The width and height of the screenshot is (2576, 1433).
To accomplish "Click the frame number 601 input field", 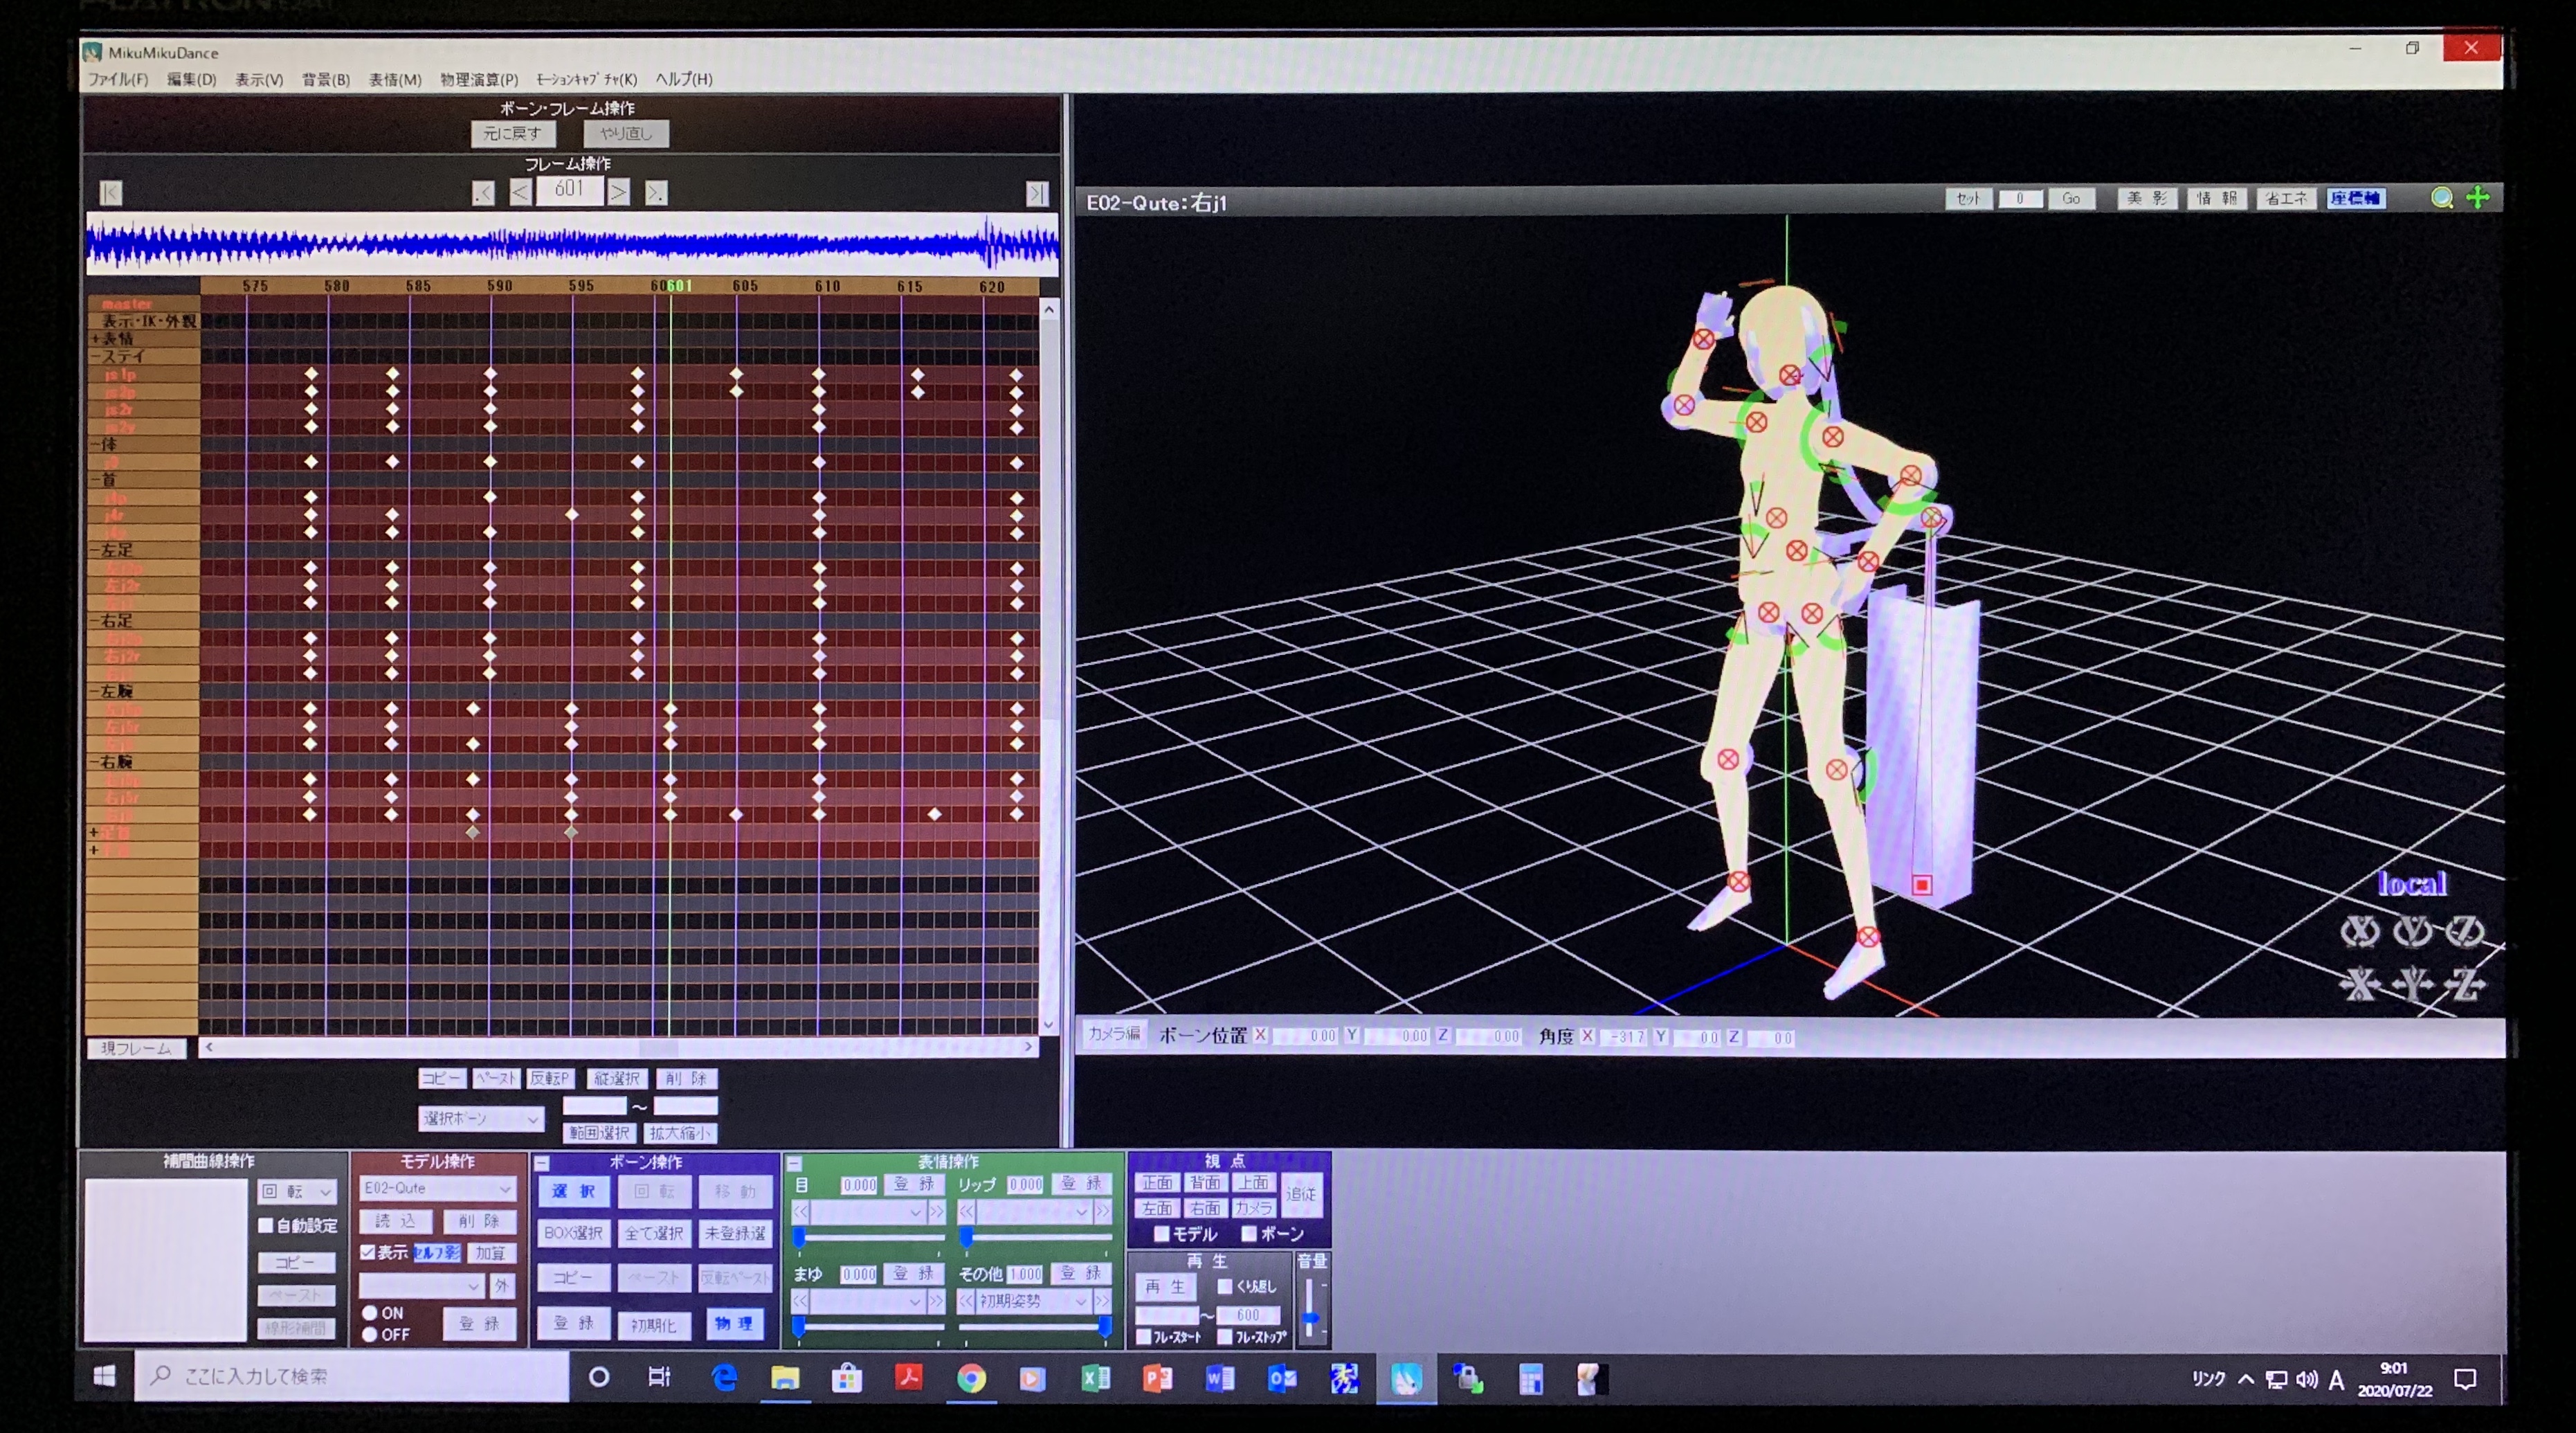I will coord(569,190).
